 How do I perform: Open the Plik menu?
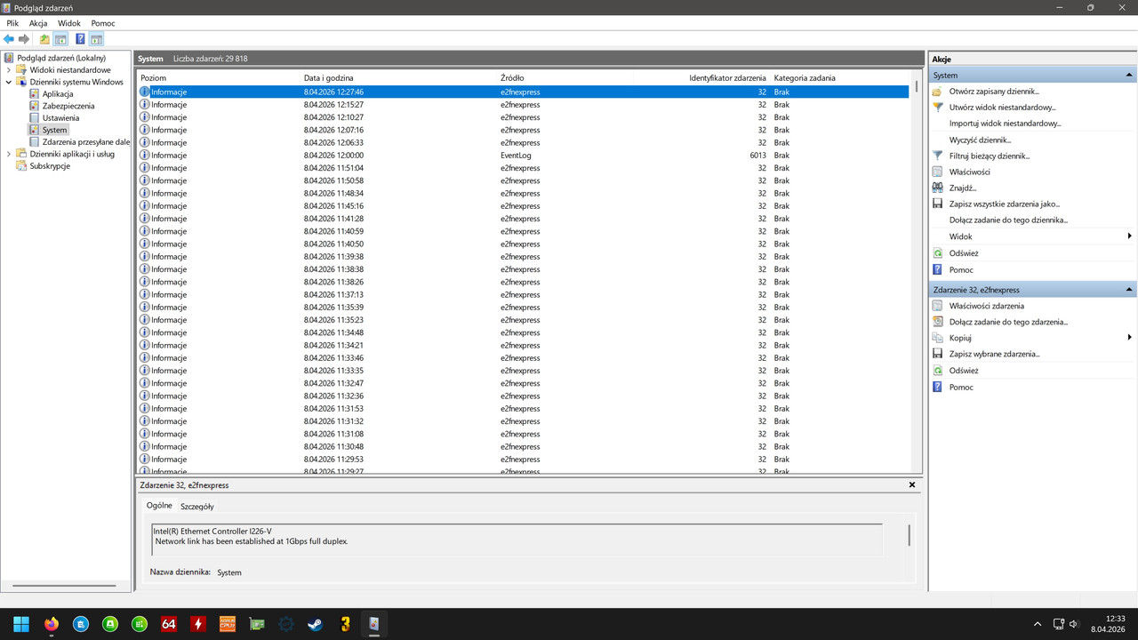tap(12, 23)
